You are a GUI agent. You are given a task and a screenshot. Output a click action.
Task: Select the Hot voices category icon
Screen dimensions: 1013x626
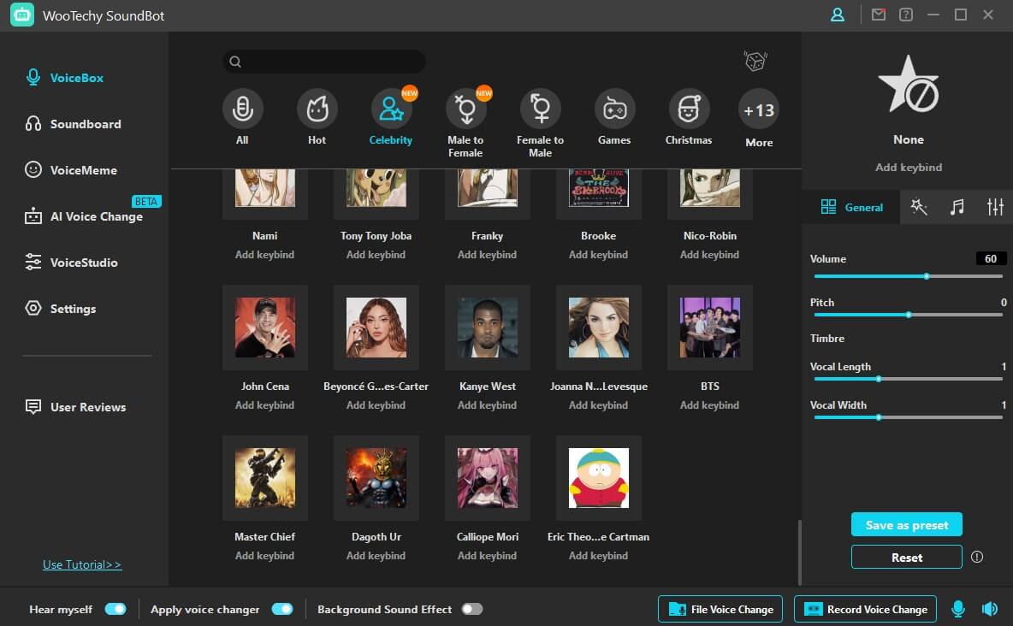317,109
